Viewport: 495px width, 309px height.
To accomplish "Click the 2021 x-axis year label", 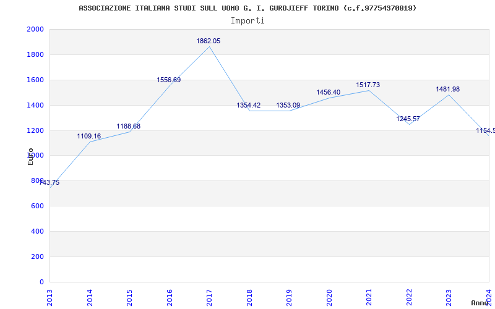I will coord(369,297).
